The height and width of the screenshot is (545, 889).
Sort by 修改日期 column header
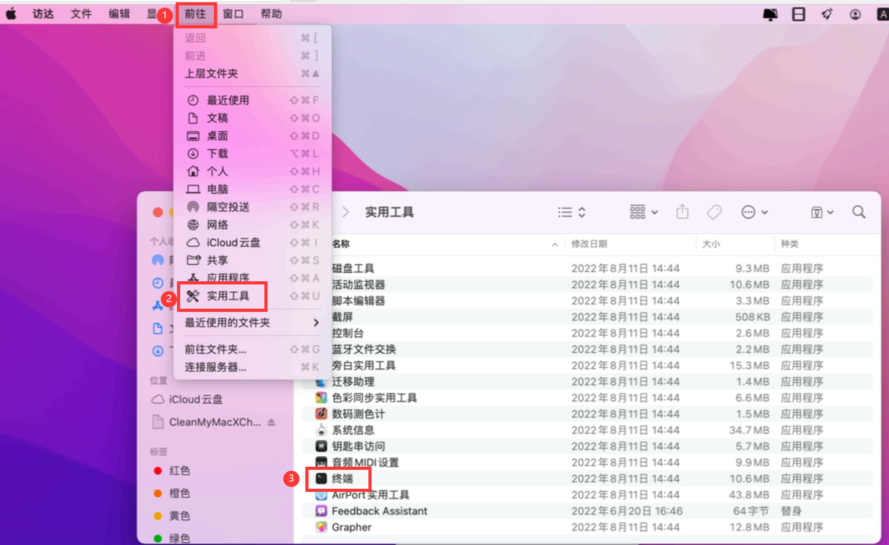click(589, 244)
